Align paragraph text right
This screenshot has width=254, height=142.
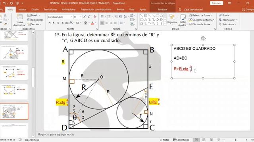111,23
